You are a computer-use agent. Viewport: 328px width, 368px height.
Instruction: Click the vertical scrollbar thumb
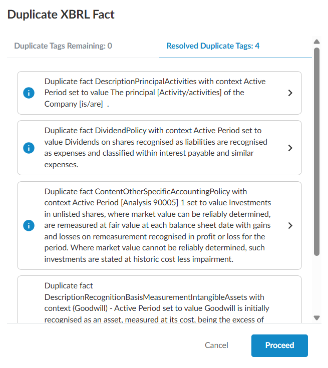click(x=316, y=150)
